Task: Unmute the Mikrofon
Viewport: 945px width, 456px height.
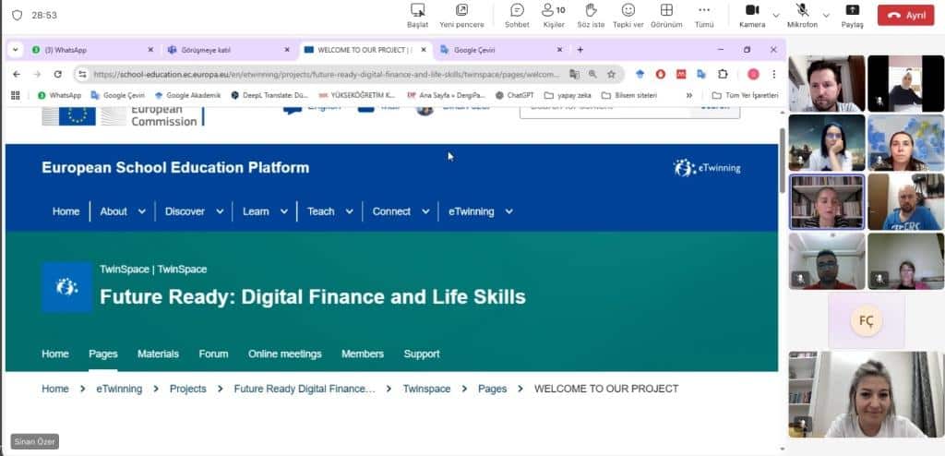Action: pyautogui.click(x=802, y=11)
